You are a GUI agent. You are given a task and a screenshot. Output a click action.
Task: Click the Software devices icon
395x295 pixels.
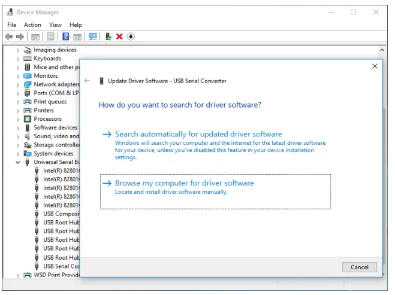coord(28,128)
